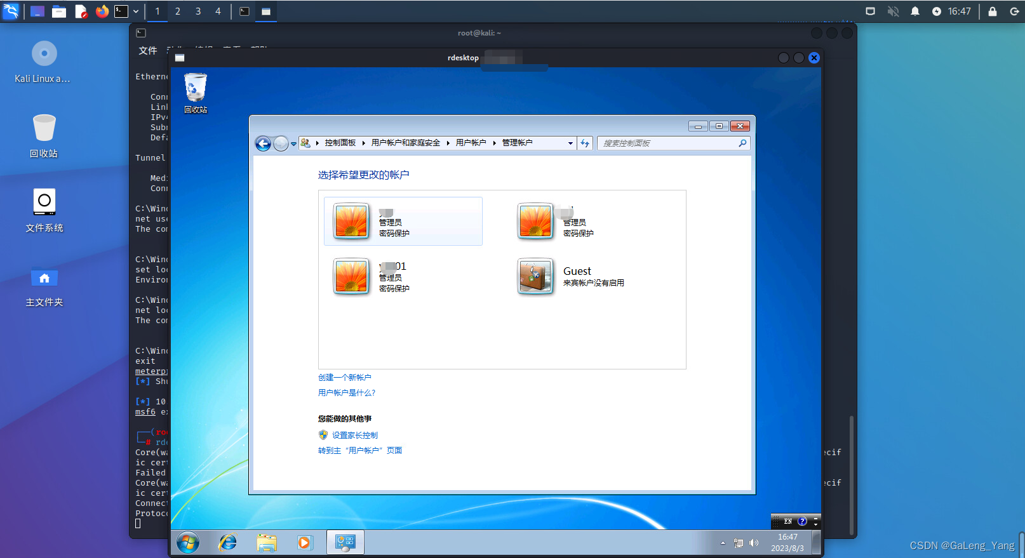Open the Kali menu dragon icon
The width and height of the screenshot is (1025, 558).
tap(11, 11)
